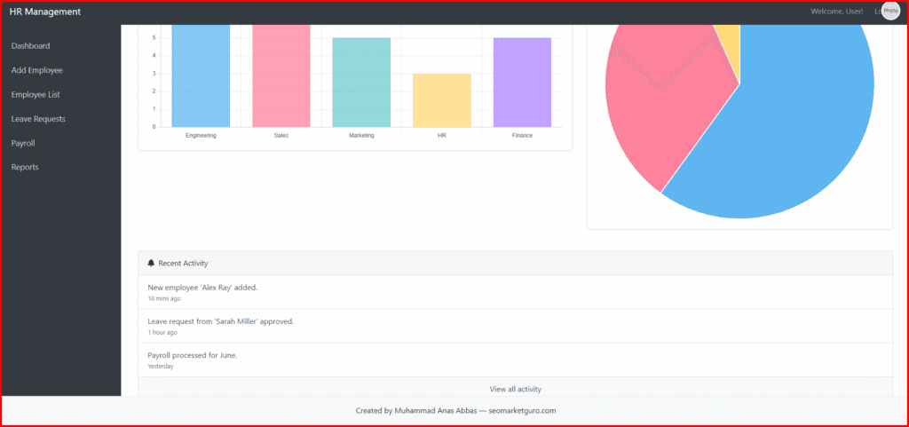This screenshot has height=427, width=909.
Task: Select Leave Requests in the sidebar
Action: pos(38,119)
